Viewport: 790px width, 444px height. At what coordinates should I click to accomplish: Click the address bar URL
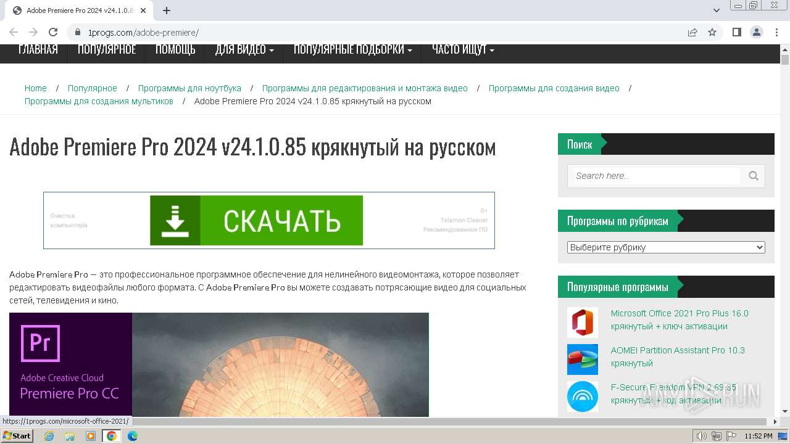pos(143,32)
